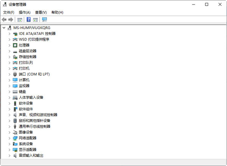Click the 显示适配器 icon

(x=15, y=150)
